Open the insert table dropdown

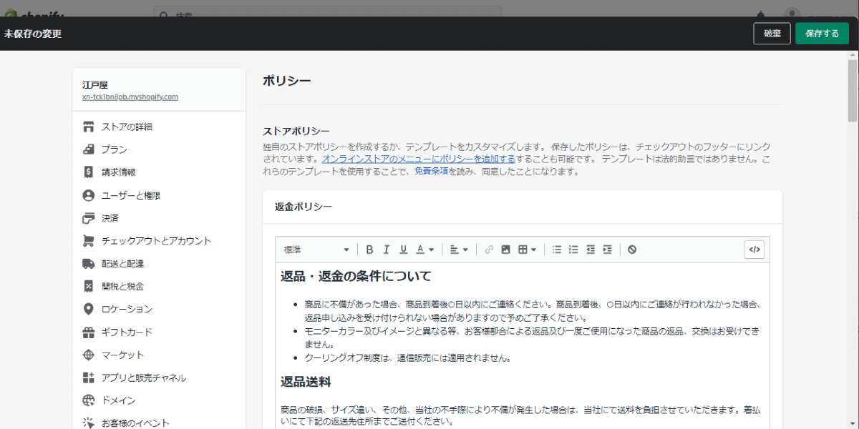[x=528, y=250]
